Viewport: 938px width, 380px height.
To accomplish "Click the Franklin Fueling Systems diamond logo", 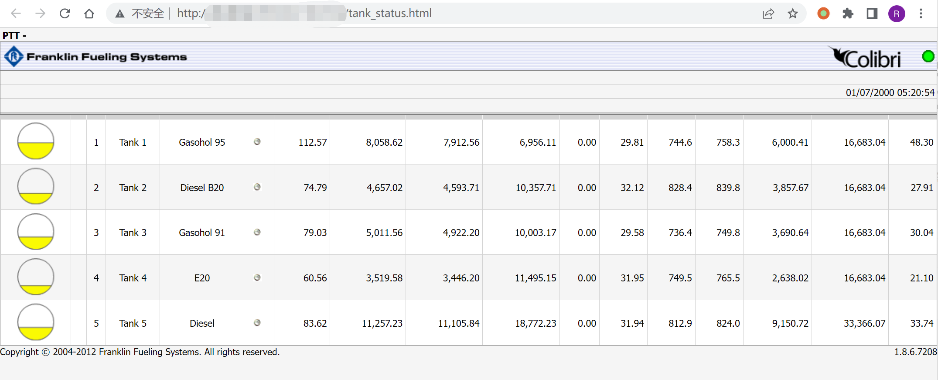I will point(14,57).
